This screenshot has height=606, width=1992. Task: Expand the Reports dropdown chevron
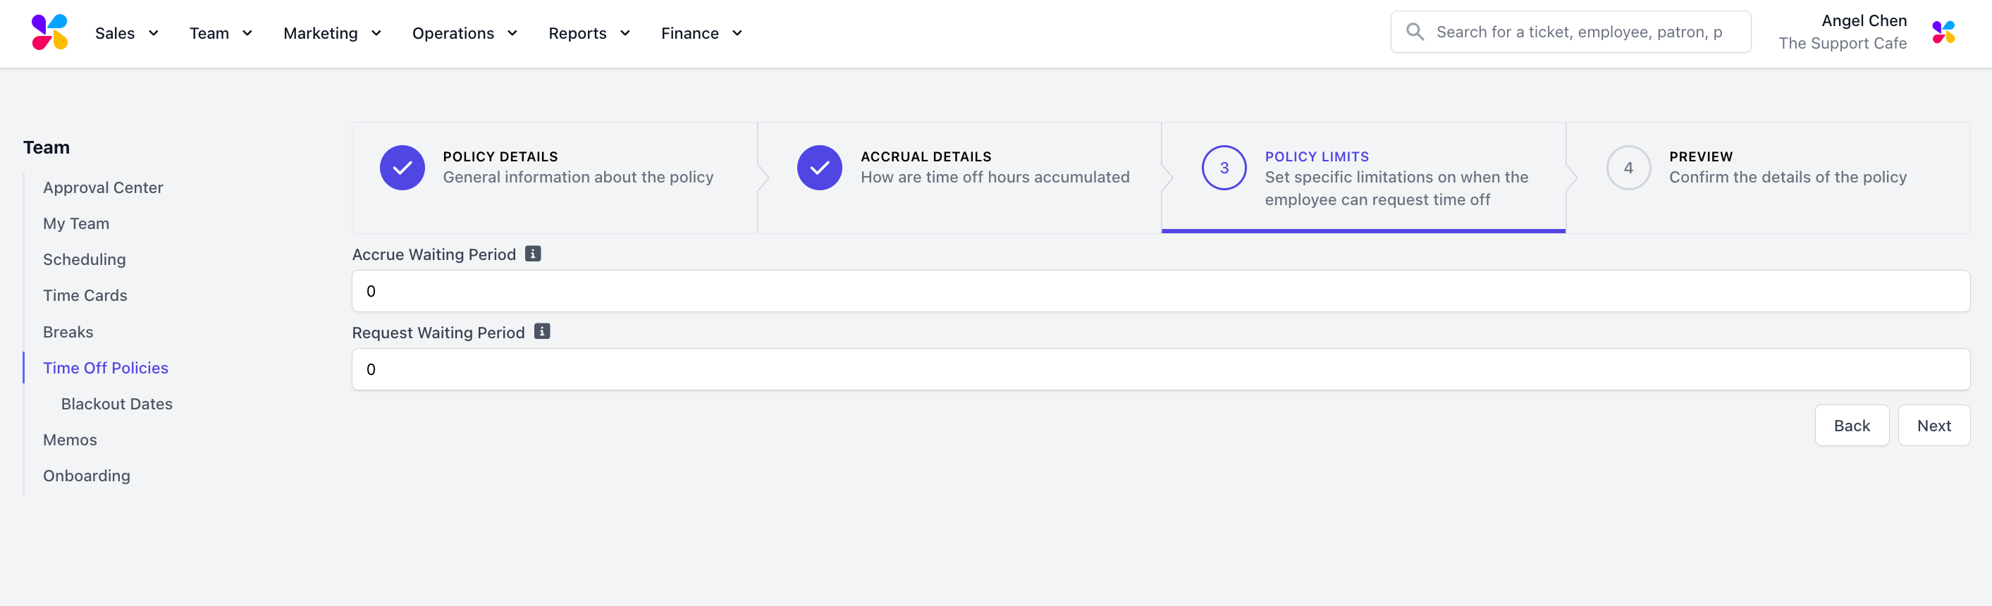click(x=625, y=33)
